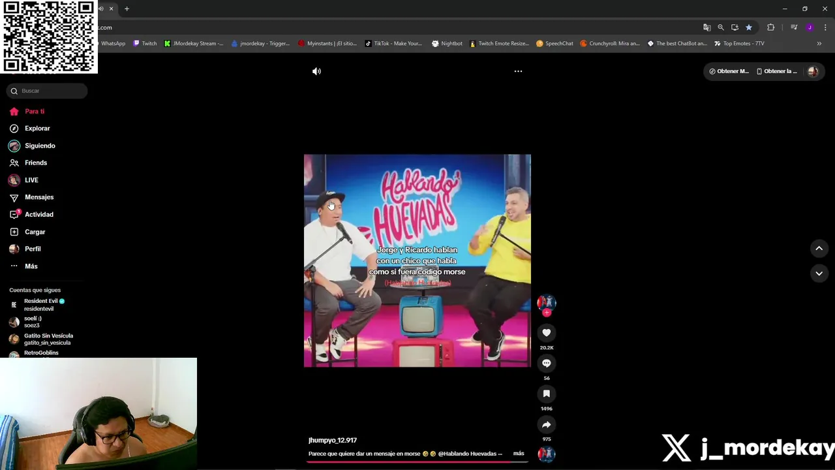
Task: Open Crunchyroll bookmark
Action: (x=610, y=44)
